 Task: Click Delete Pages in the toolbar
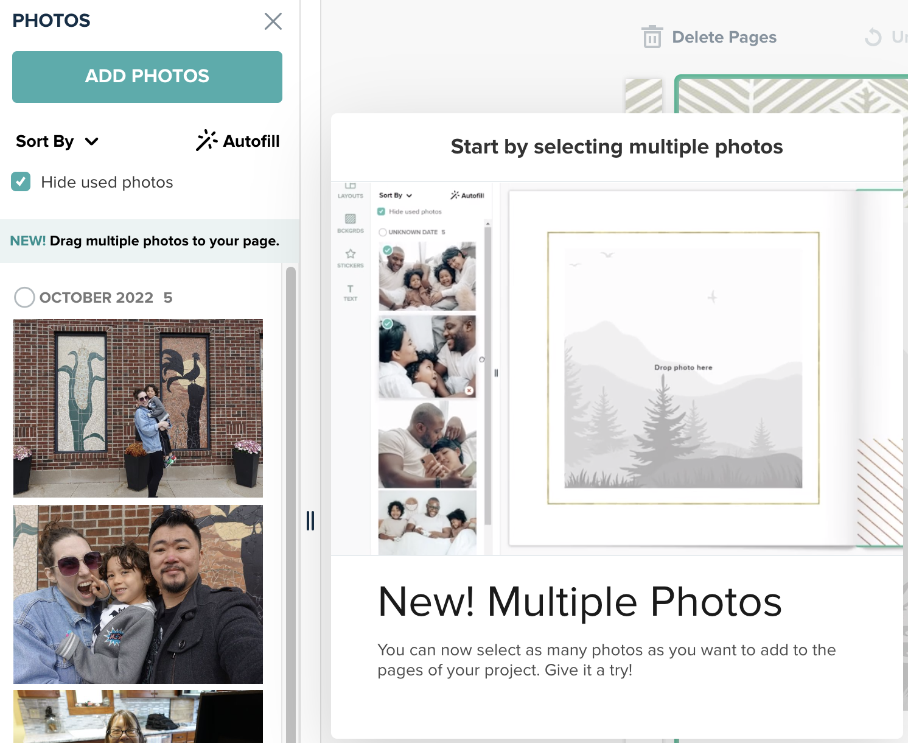[x=724, y=37]
